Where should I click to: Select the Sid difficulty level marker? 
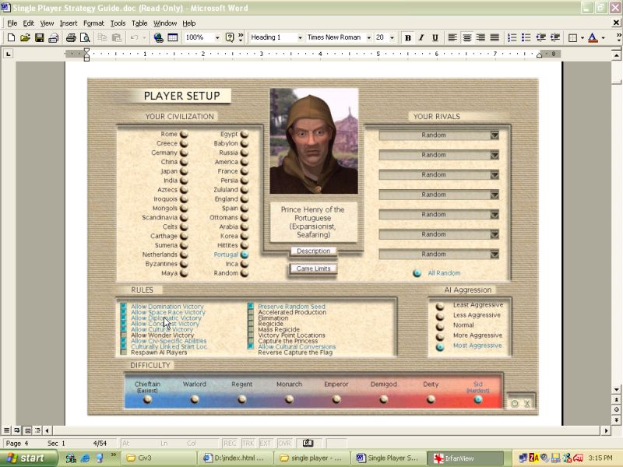tap(478, 399)
